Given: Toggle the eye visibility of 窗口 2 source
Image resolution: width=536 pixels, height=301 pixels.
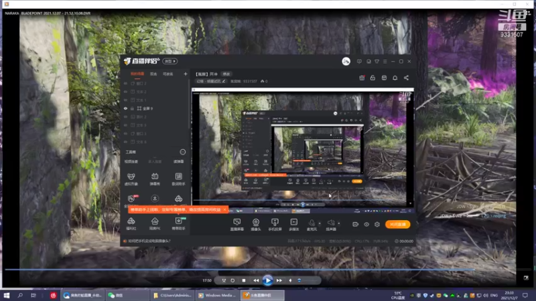Looking at the screenshot, I should point(125,83).
